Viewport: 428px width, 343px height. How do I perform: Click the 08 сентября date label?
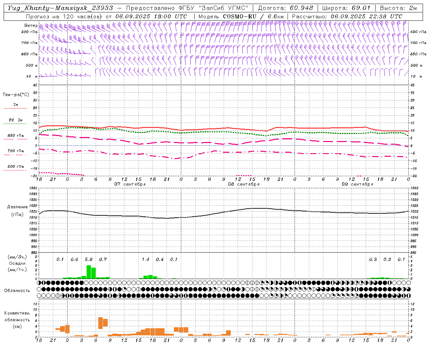pyautogui.click(x=244, y=184)
